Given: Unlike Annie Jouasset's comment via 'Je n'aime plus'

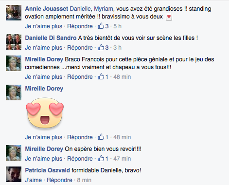Looking at the screenshot, I should [x=44, y=26].
